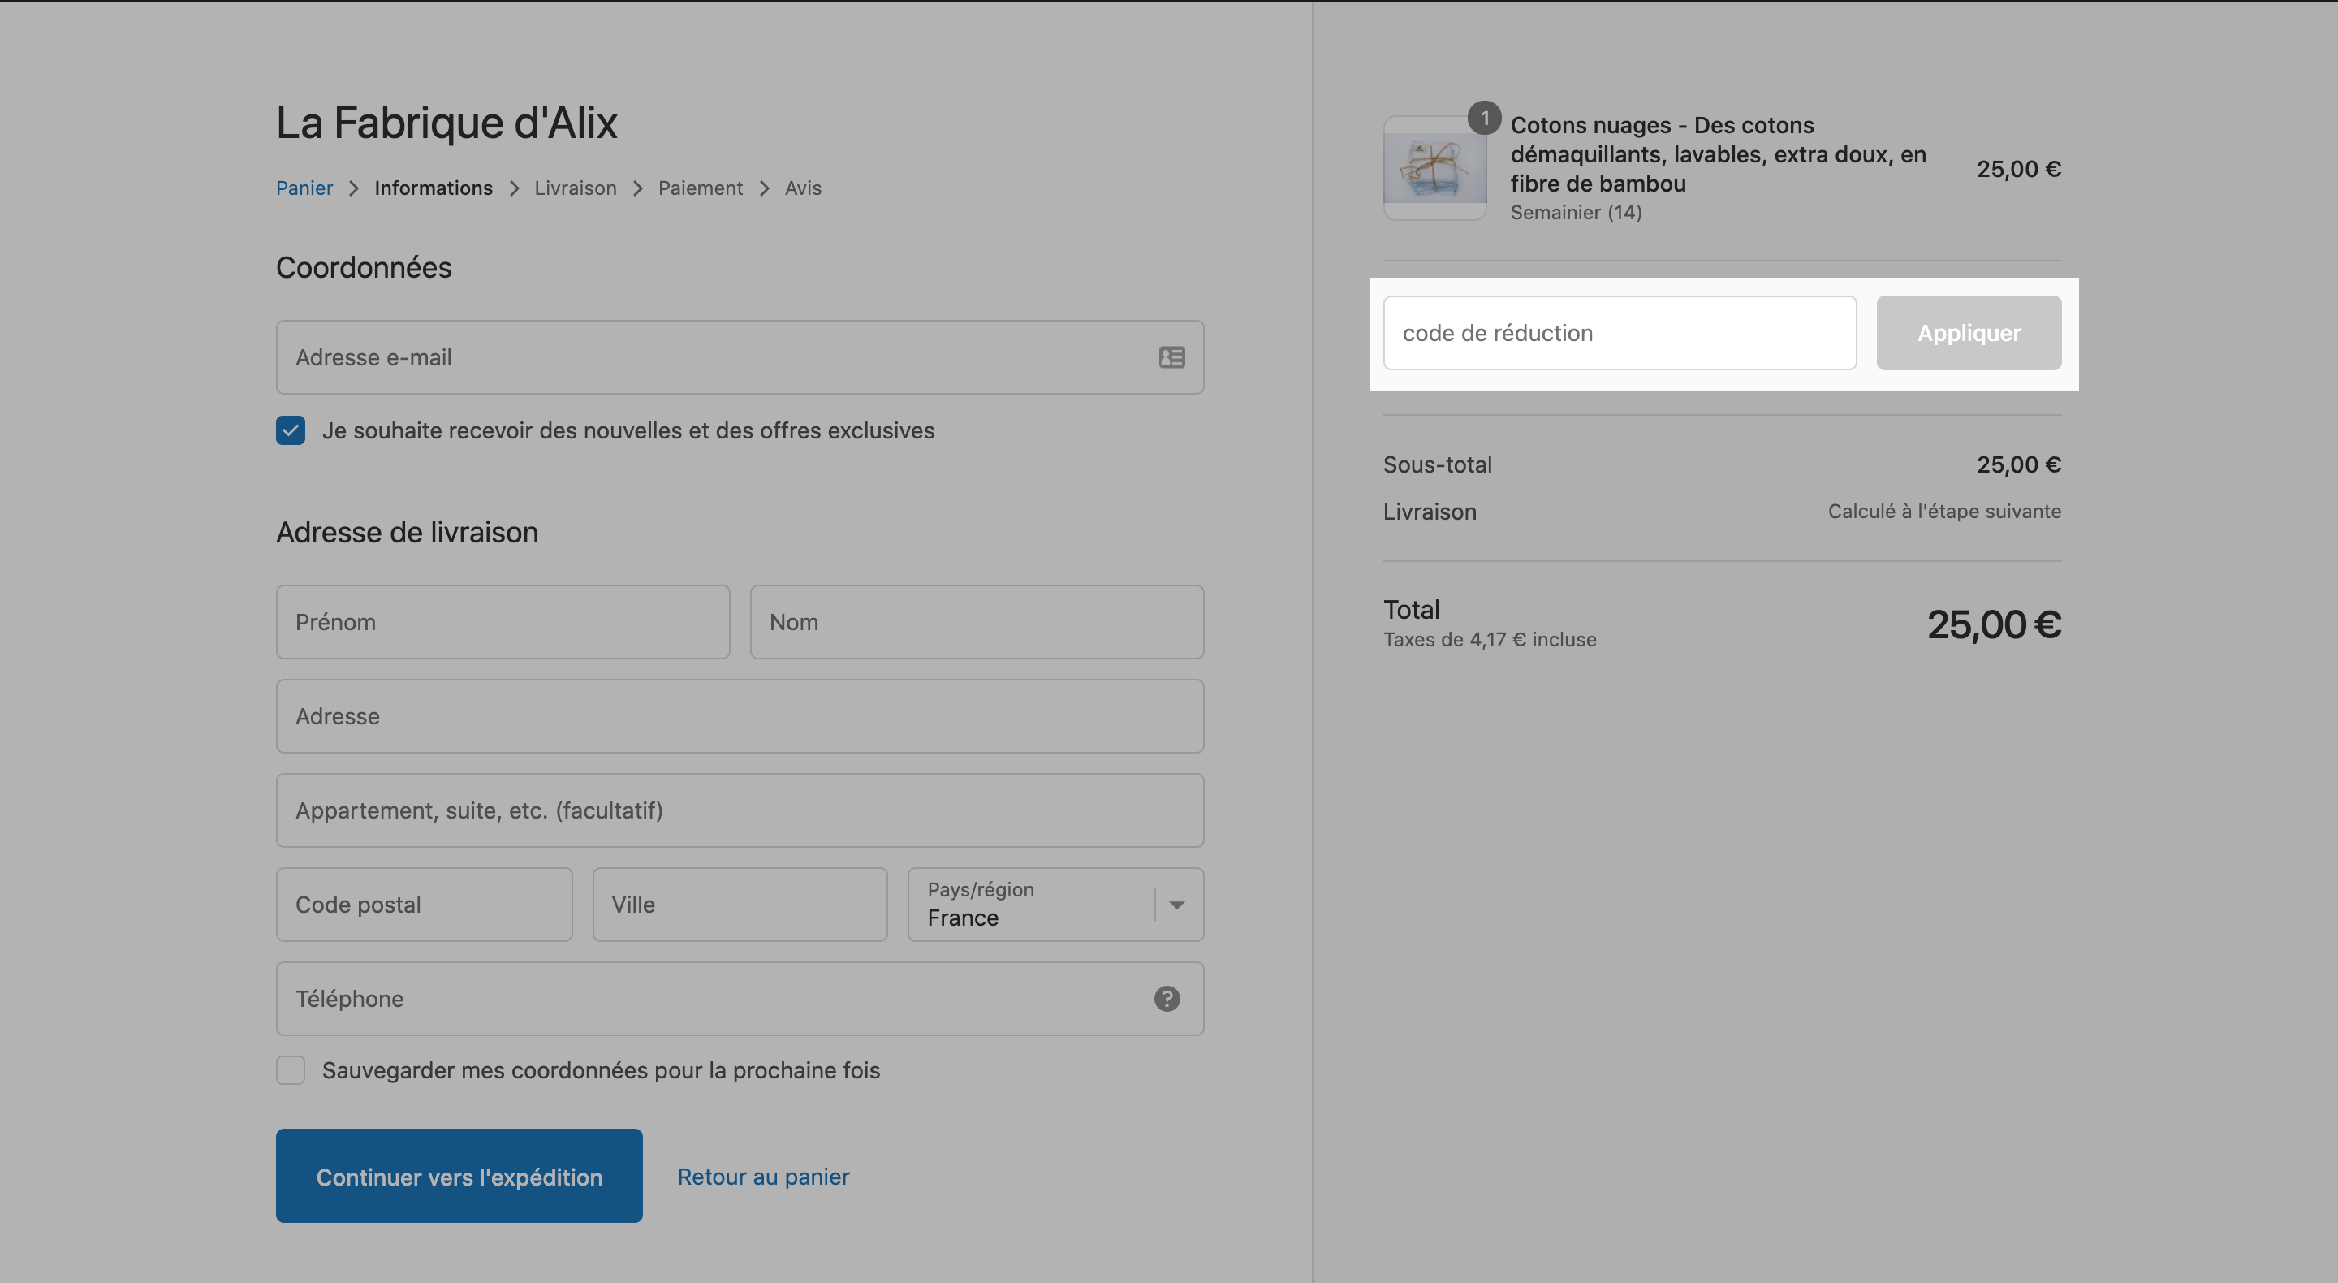Click the Appliquer discount button
Viewport: 2338px width, 1283px height.
click(1969, 333)
